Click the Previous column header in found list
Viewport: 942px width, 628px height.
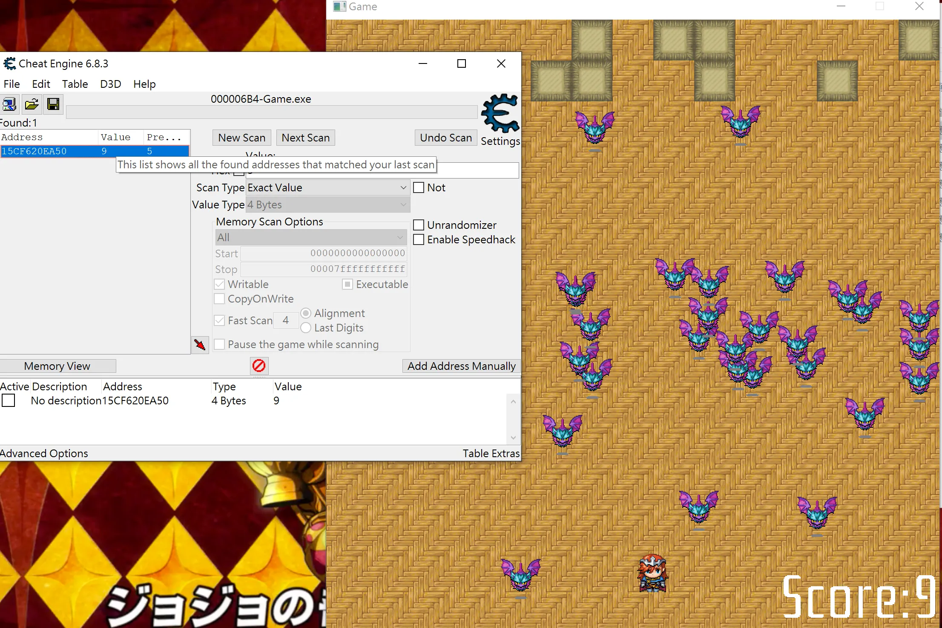pyautogui.click(x=167, y=137)
